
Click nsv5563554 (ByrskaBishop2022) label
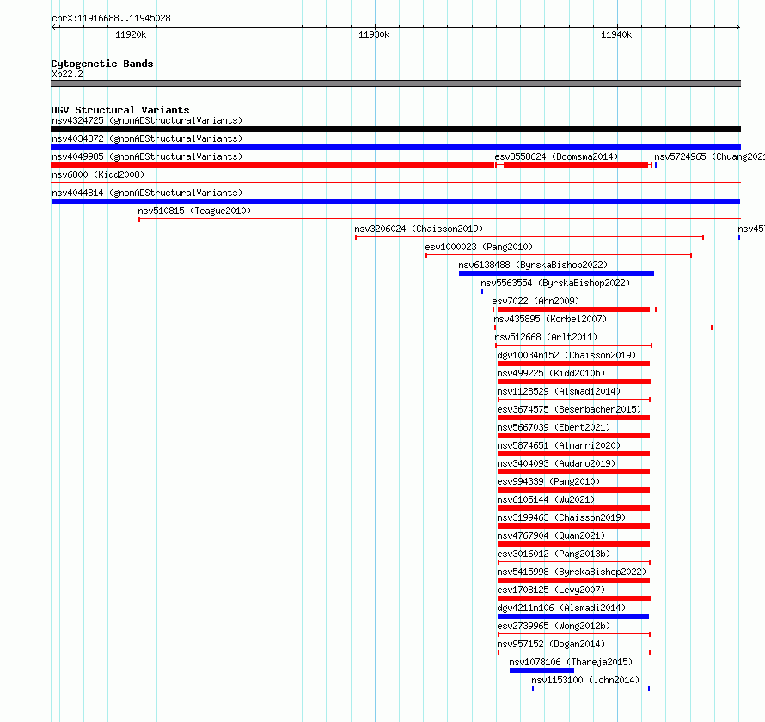555,283
